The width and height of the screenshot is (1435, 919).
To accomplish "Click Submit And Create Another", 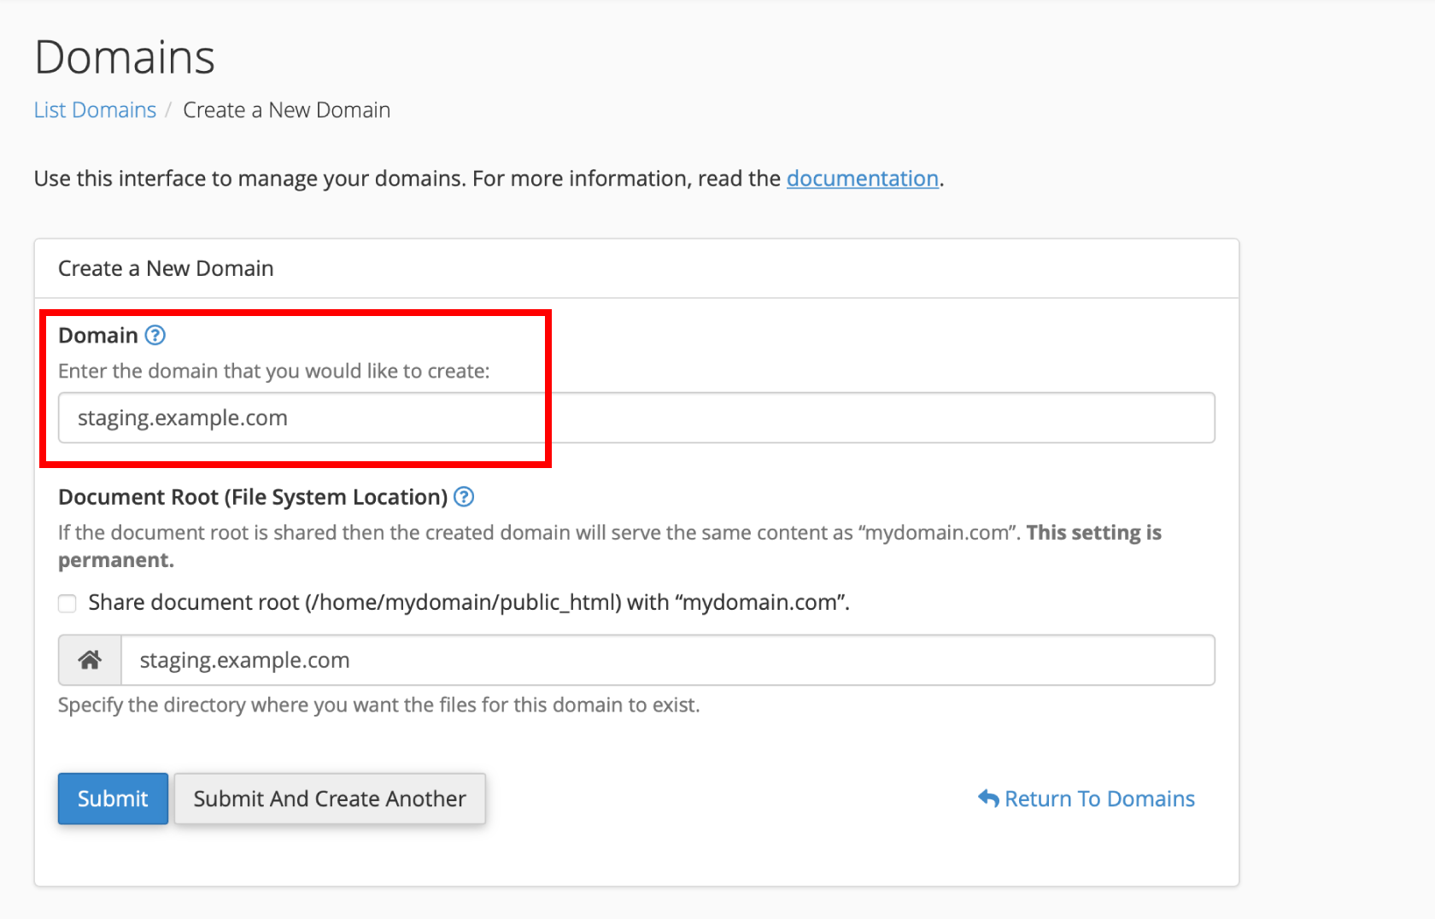I will coord(330,799).
